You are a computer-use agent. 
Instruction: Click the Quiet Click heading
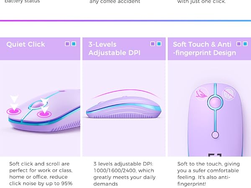[x=26, y=44]
